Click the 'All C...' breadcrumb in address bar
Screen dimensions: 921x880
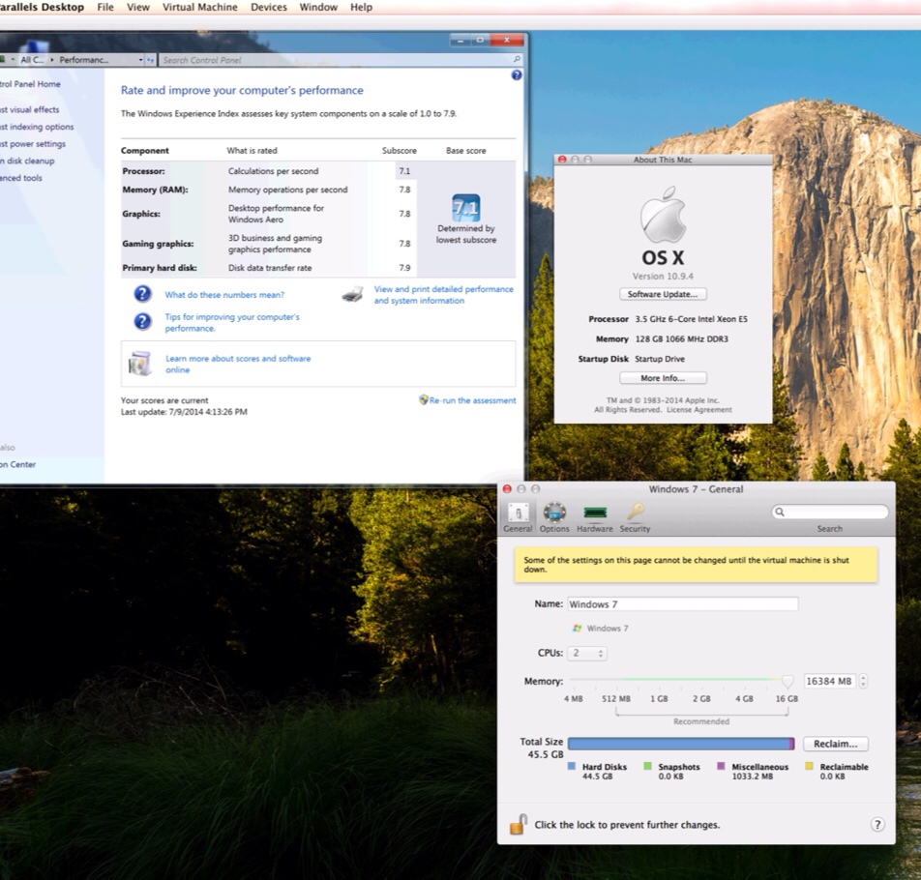32,60
